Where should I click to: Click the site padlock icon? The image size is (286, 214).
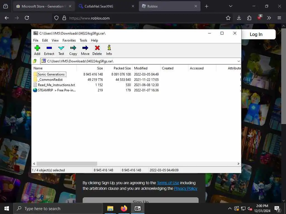coord(64,18)
